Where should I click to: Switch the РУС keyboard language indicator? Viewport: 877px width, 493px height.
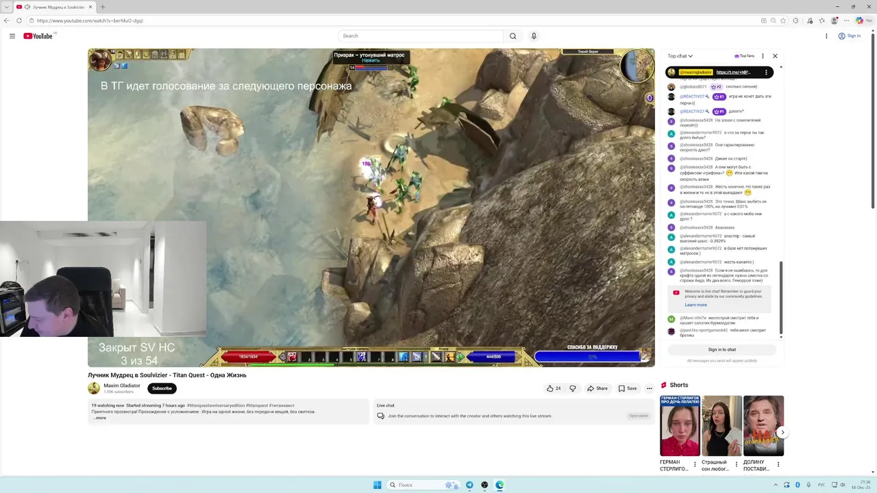[x=821, y=485]
